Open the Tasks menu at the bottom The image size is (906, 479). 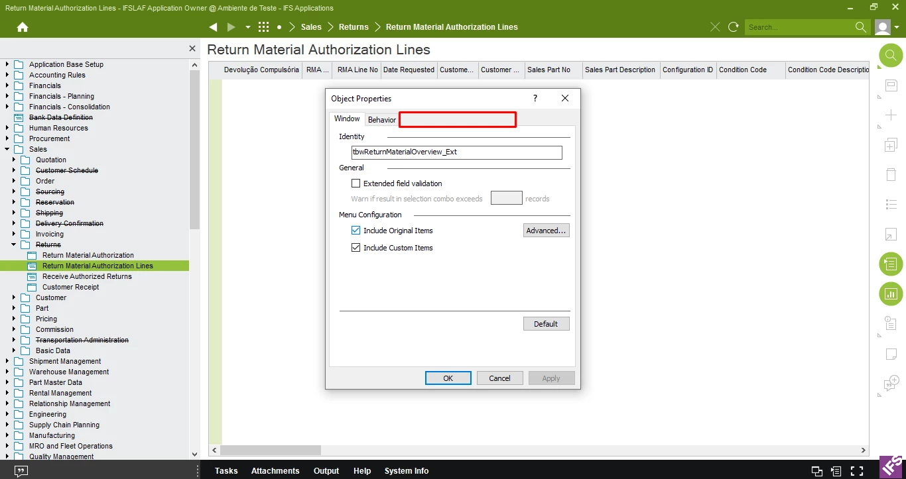(226, 470)
